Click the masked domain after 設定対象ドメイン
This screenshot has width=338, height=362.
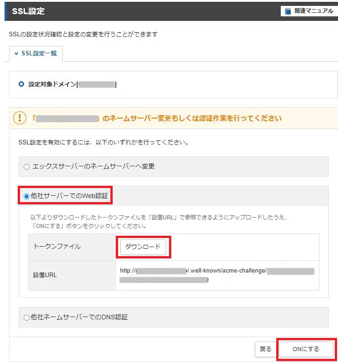pyautogui.click(x=96, y=84)
